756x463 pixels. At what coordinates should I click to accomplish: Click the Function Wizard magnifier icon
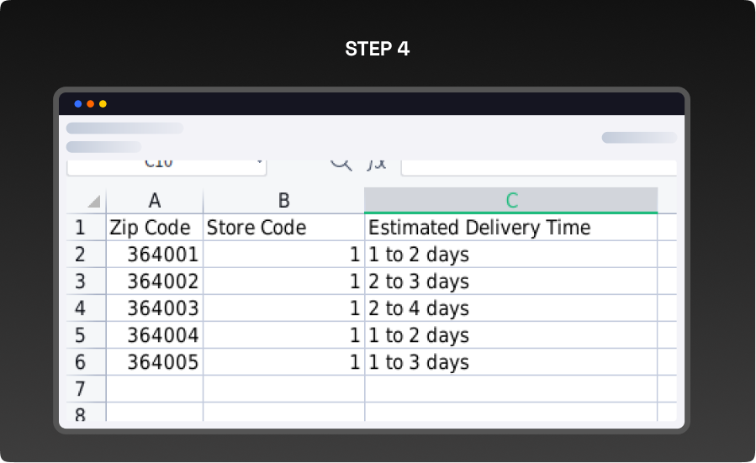click(x=340, y=163)
